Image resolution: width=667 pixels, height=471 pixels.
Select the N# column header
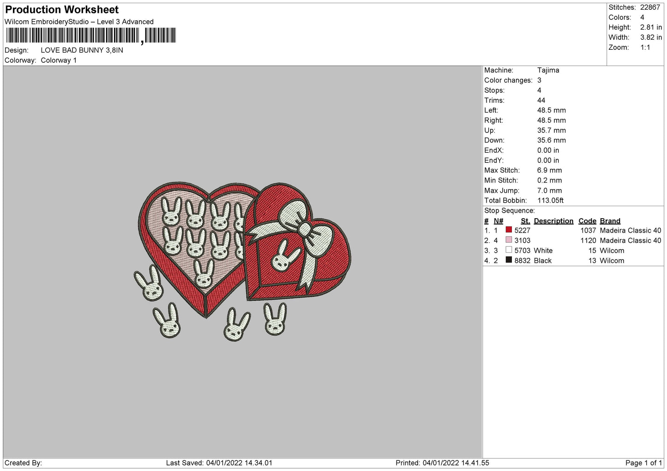coord(498,221)
